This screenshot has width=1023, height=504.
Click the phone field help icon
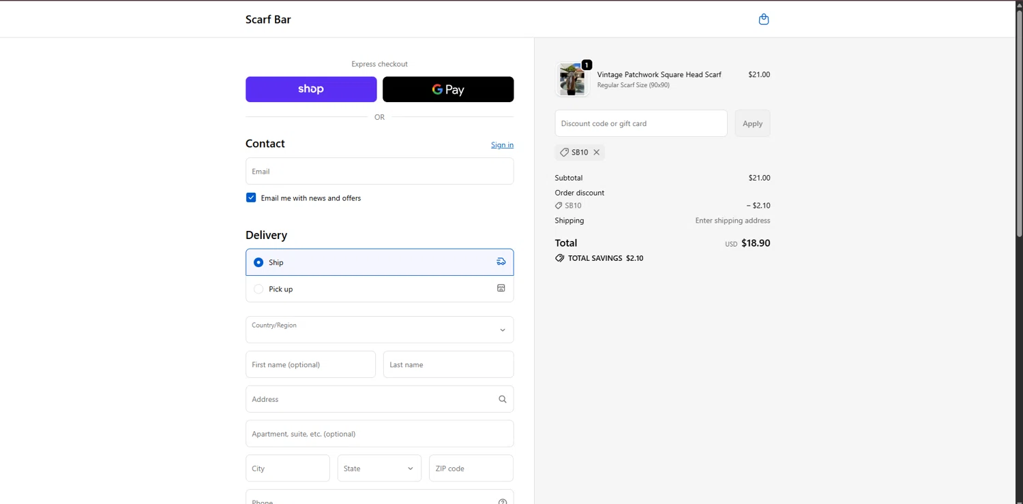(503, 501)
